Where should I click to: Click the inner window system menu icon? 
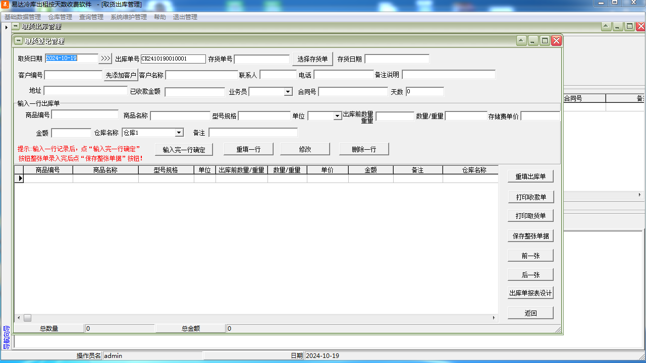click(18, 41)
